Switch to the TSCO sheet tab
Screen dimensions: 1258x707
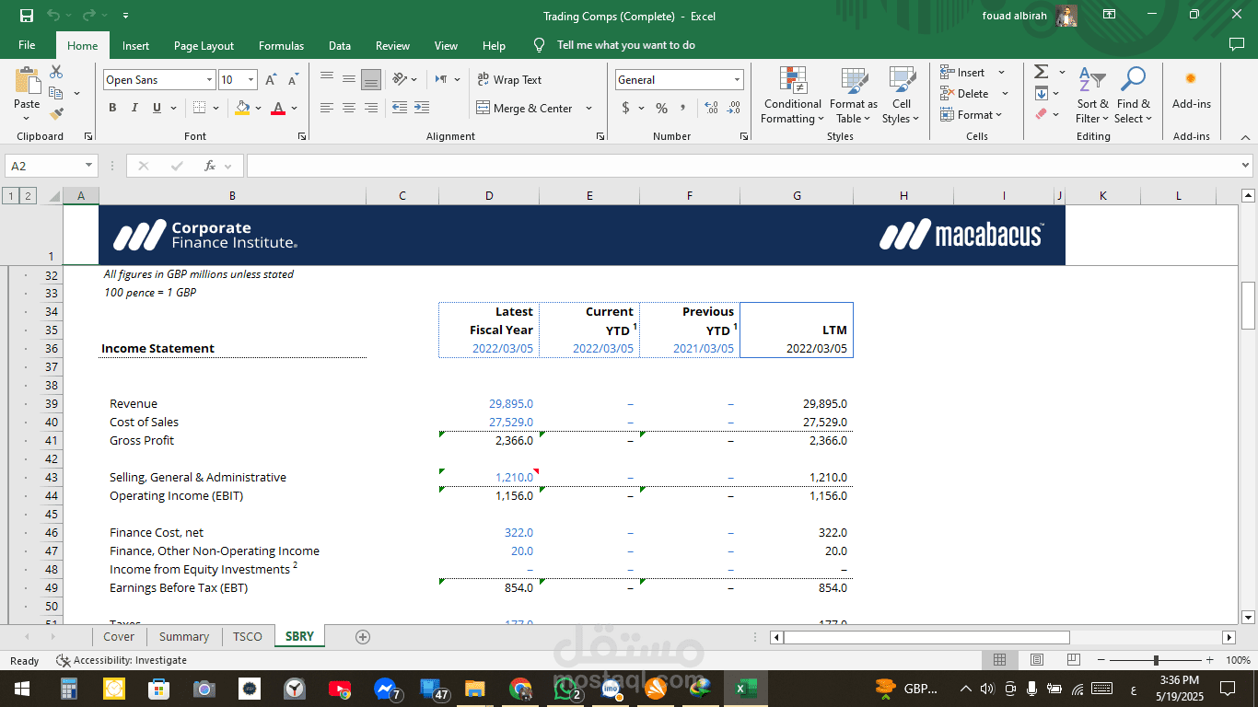(248, 636)
